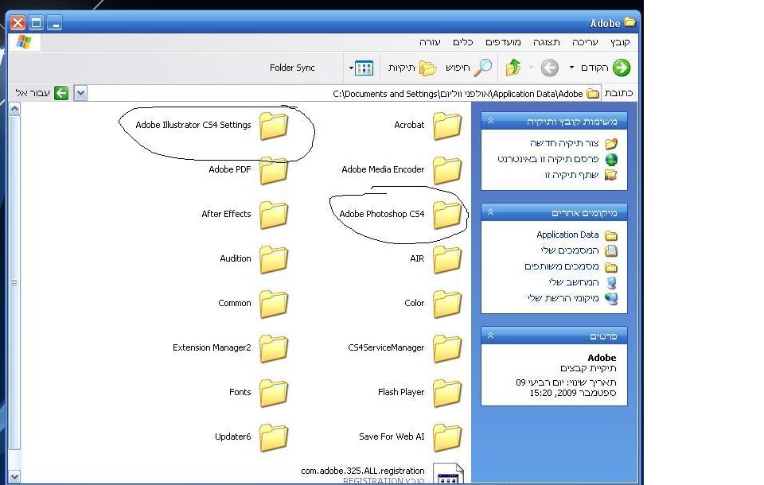Click the Common folder icon

point(274,304)
